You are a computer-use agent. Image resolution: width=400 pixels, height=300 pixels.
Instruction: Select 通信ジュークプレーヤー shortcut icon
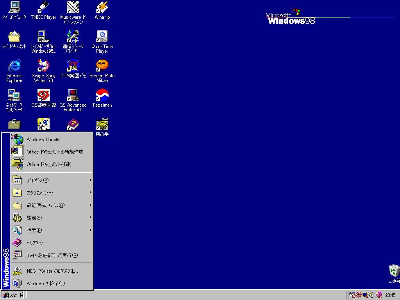(73, 41)
